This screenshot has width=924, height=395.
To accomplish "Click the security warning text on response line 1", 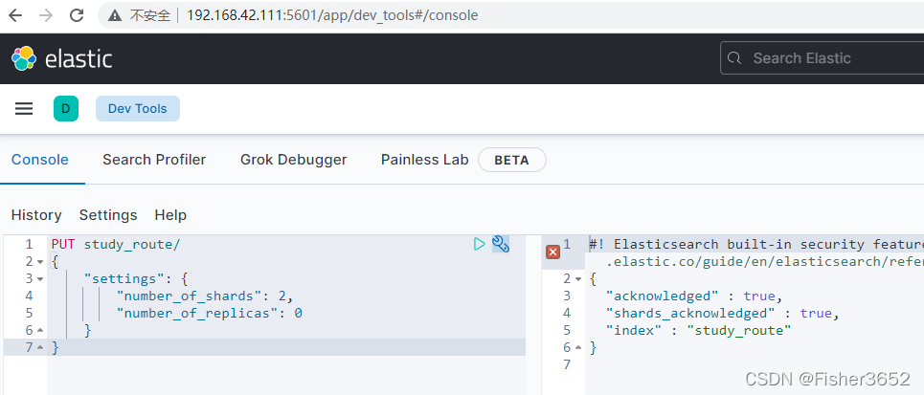I will point(756,252).
